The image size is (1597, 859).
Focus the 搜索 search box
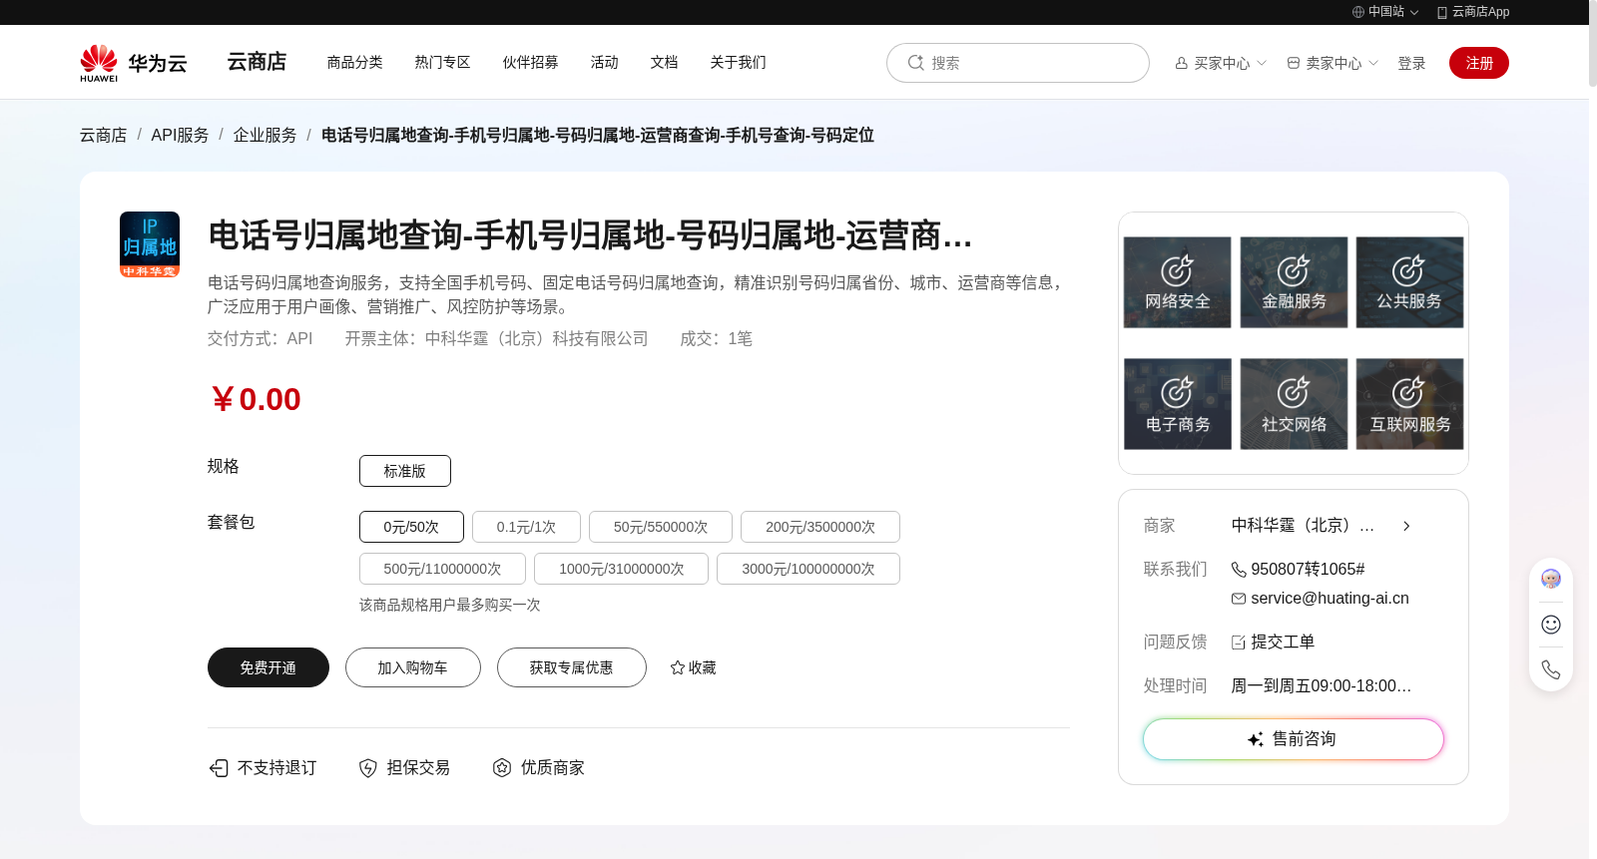tap(1017, 63)
